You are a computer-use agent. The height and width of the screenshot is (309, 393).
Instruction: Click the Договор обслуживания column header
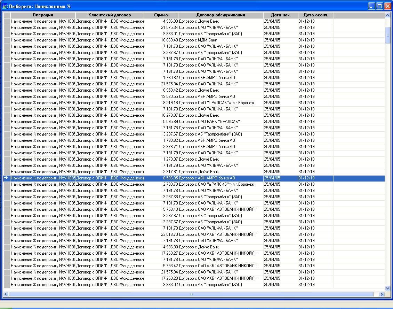point(221,15)
